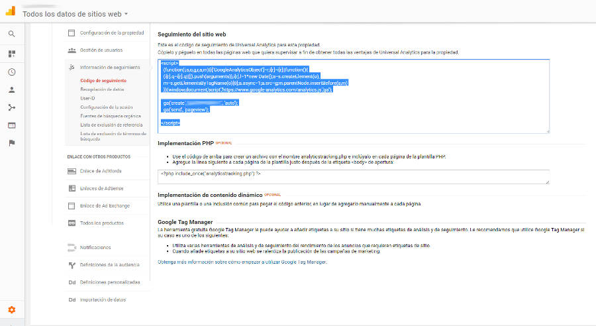Viewport: 596px width, 326px height.
Task: Click the Dd icon beside Importación de datos
Action: [x=72, y=299]
